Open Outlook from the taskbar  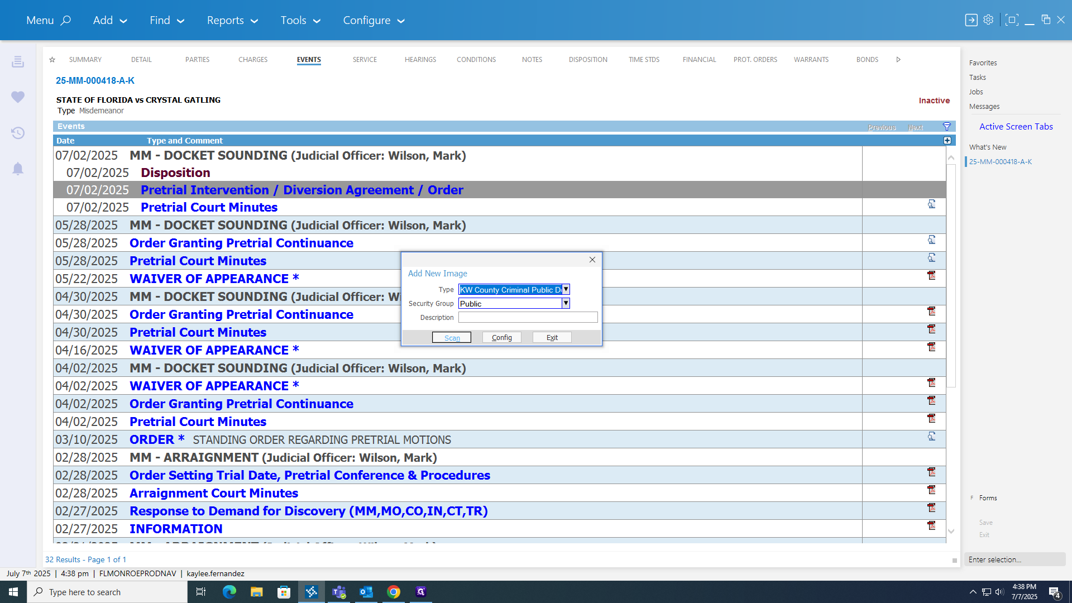coord(366,592)
